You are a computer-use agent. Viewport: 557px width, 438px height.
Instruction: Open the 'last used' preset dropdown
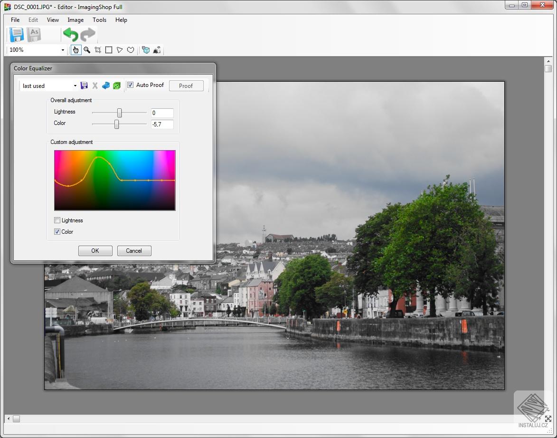75,86
